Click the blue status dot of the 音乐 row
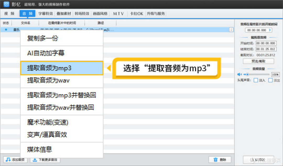Image resolution: width=283 pixels, height=166 pixels. click(x=6, y=29)
